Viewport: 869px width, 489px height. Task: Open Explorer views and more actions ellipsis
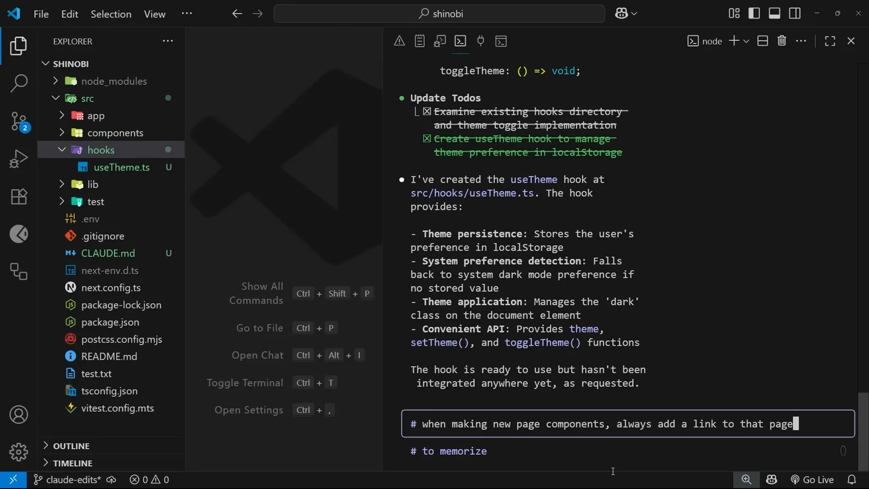[x=168, y=41]
